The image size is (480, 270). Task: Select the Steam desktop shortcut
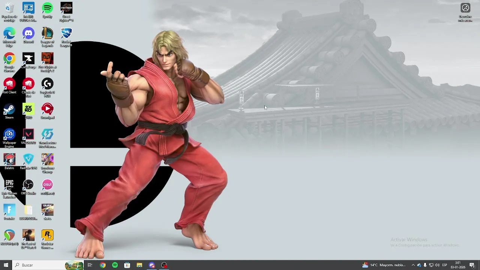tap(9, 111)
